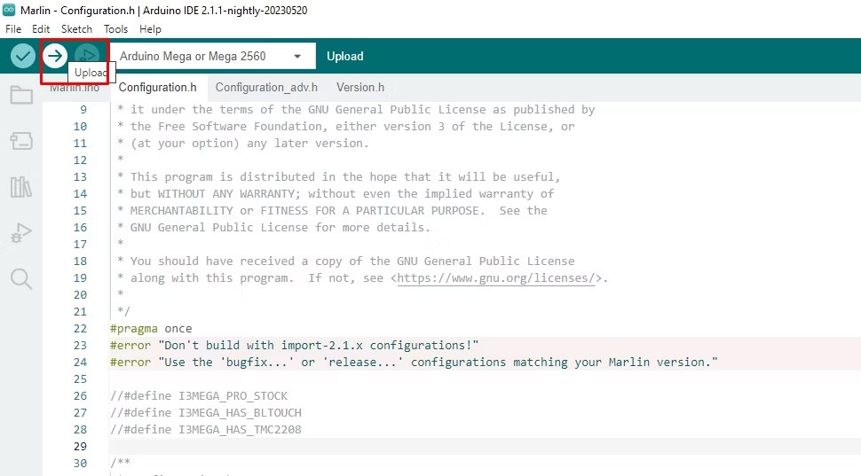861x476 pixels.
Task: Click the 'Free Software Foundation' comment line
Action: click(x=346, y=126)
